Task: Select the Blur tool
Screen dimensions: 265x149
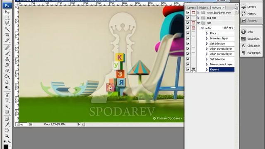Action: point(7,82)
